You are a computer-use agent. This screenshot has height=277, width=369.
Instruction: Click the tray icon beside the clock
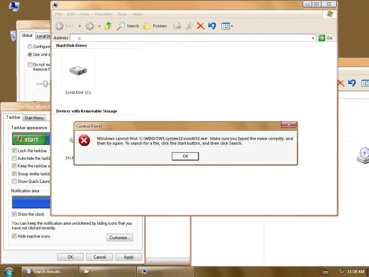coord(341,272)
